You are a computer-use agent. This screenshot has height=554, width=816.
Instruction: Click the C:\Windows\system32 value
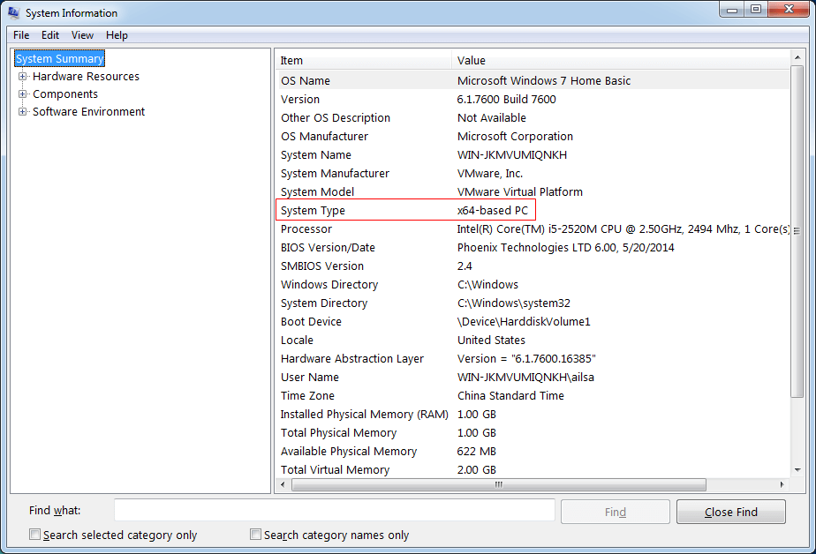514,303
